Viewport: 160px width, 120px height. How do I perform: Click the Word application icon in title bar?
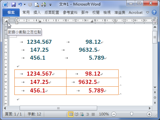(5, 5)
